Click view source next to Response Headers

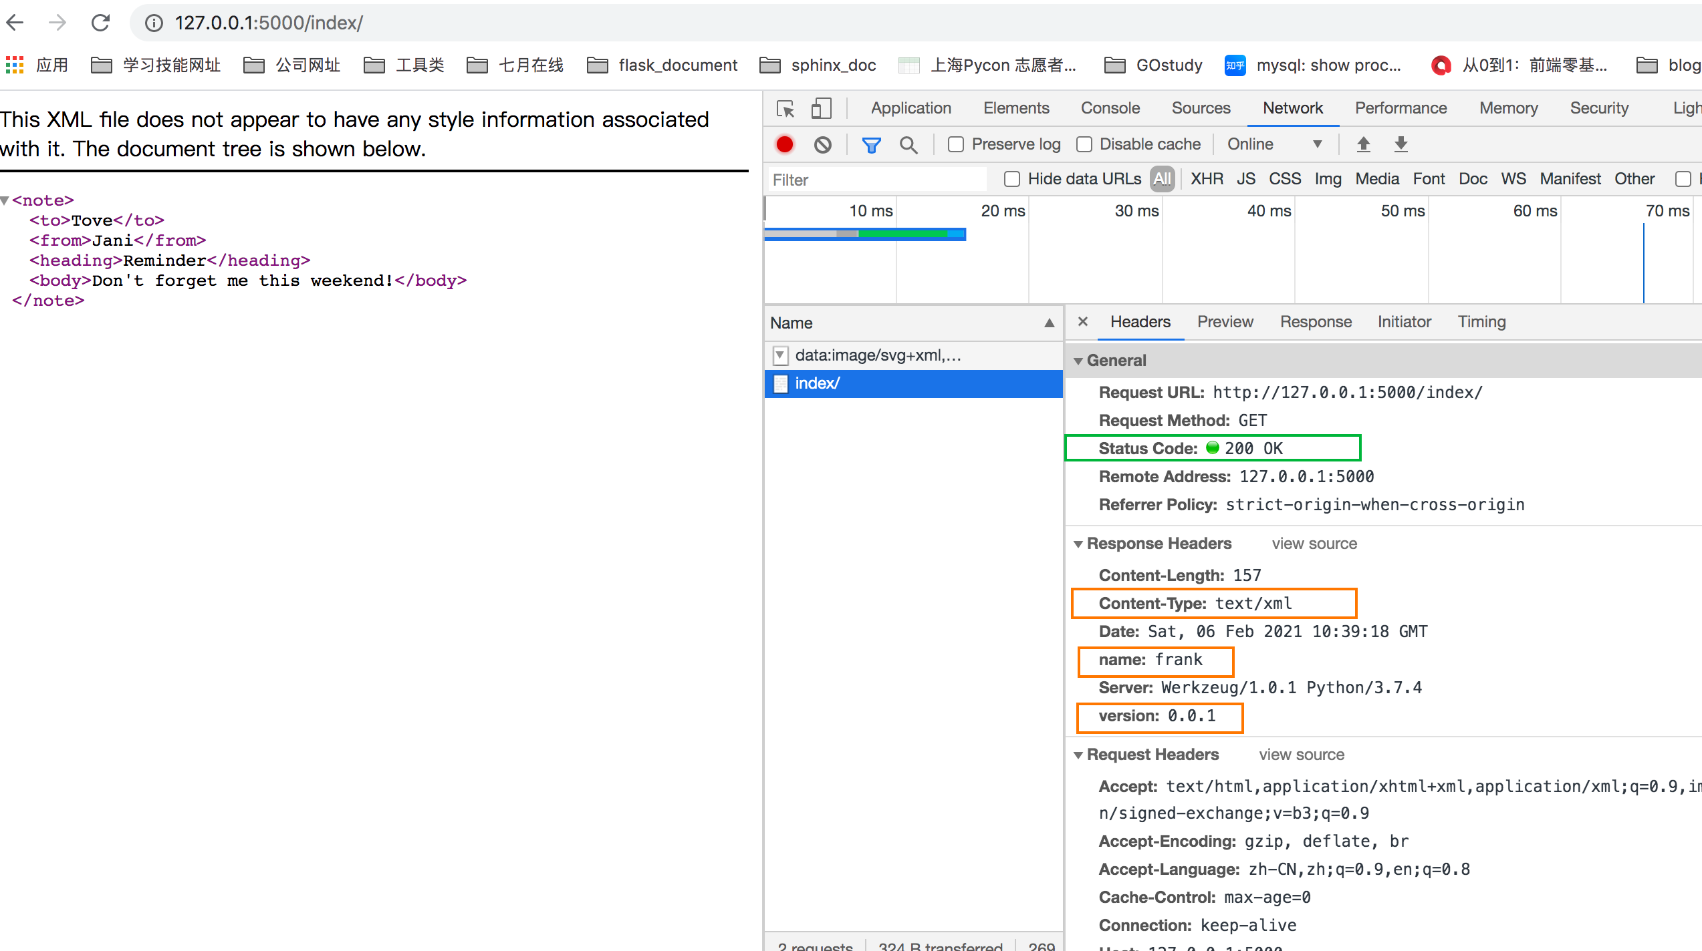(x=1314, y=544)
